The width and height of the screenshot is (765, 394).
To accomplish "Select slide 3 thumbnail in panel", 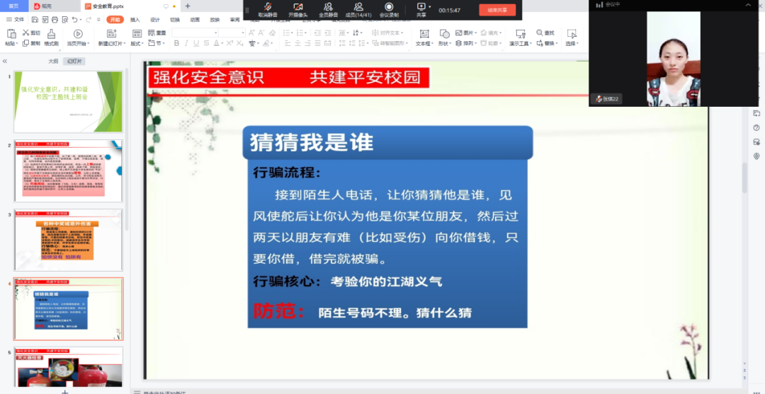I will click(x=69, y=239).
